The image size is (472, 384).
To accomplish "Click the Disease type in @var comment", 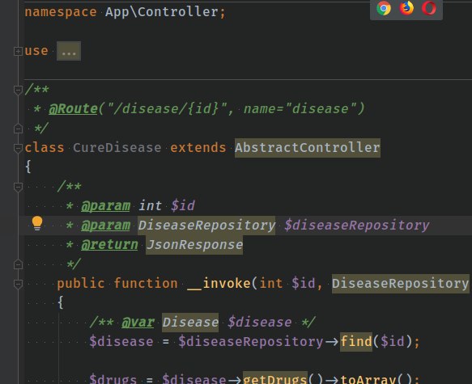I will 190,323.
